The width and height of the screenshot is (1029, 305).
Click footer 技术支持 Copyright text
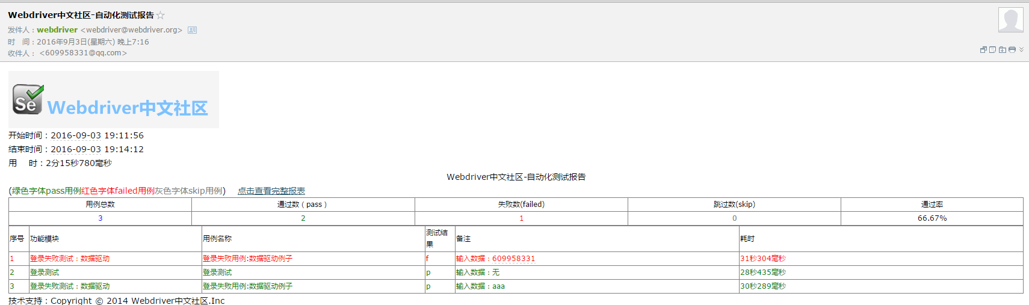point(117,300)
